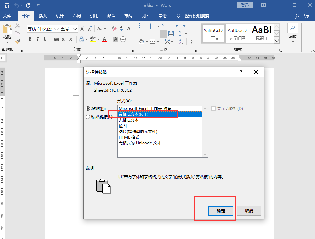Select HTML 格式 in format list
Viewport: 315px width, 239px height.
point(160,137)
